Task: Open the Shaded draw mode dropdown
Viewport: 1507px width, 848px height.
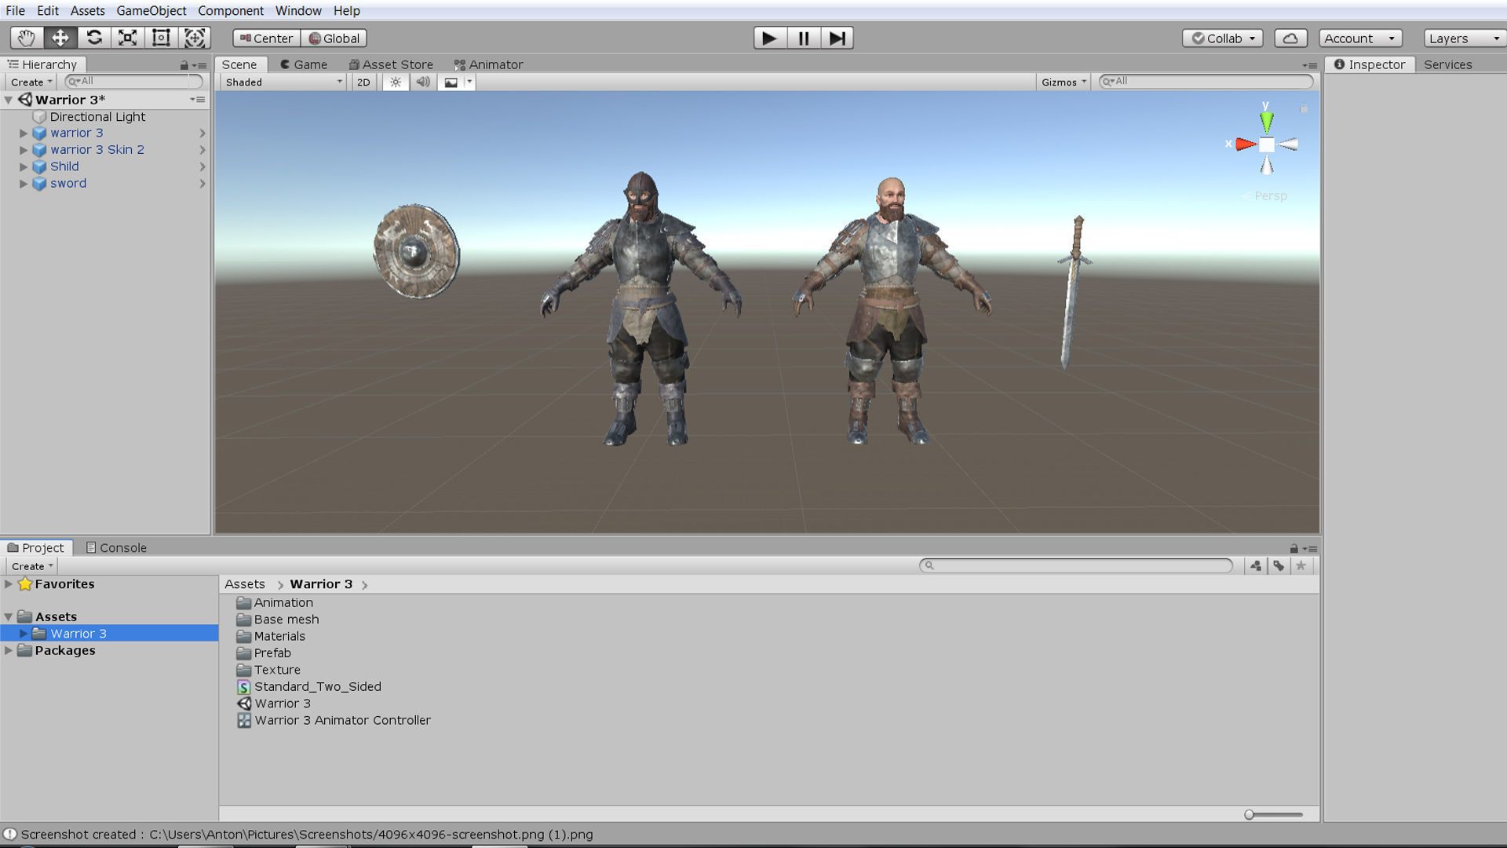Action: coord(283,82)
